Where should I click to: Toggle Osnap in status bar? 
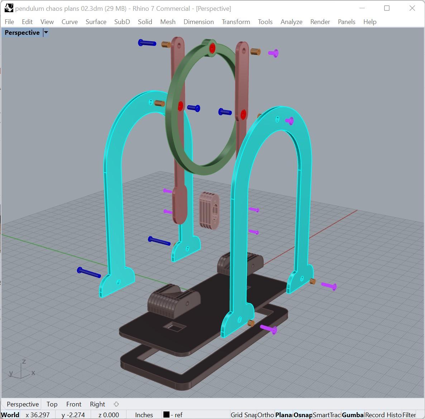[x=302, y=415]
